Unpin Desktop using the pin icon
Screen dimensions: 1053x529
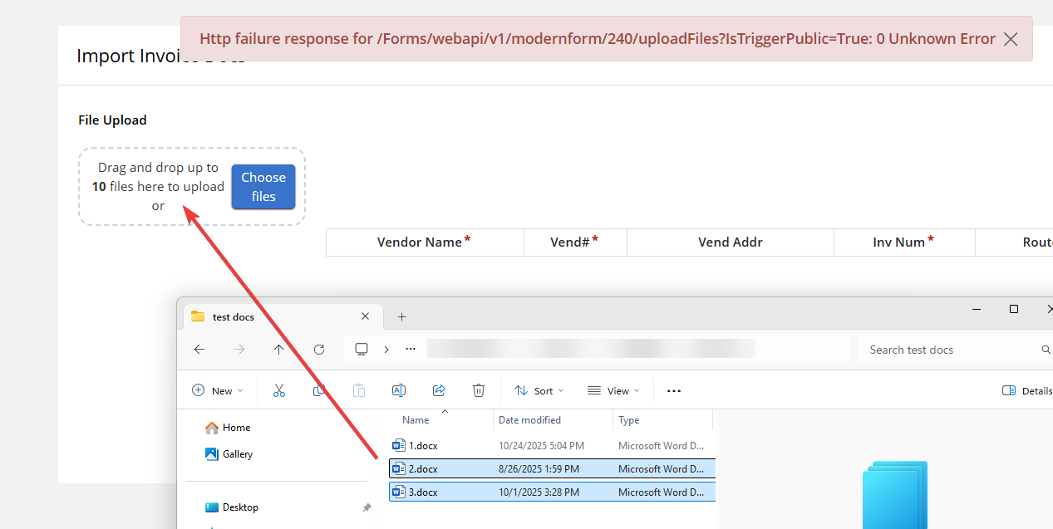(x=367, y=507)
